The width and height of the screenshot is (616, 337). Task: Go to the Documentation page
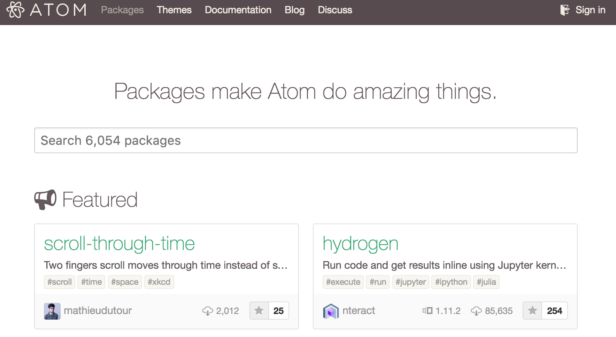click(x=238, y=10)
